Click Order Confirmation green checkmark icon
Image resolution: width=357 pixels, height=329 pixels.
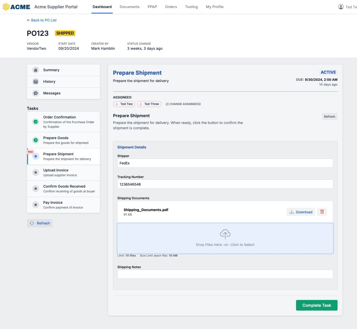coord(36,122)
